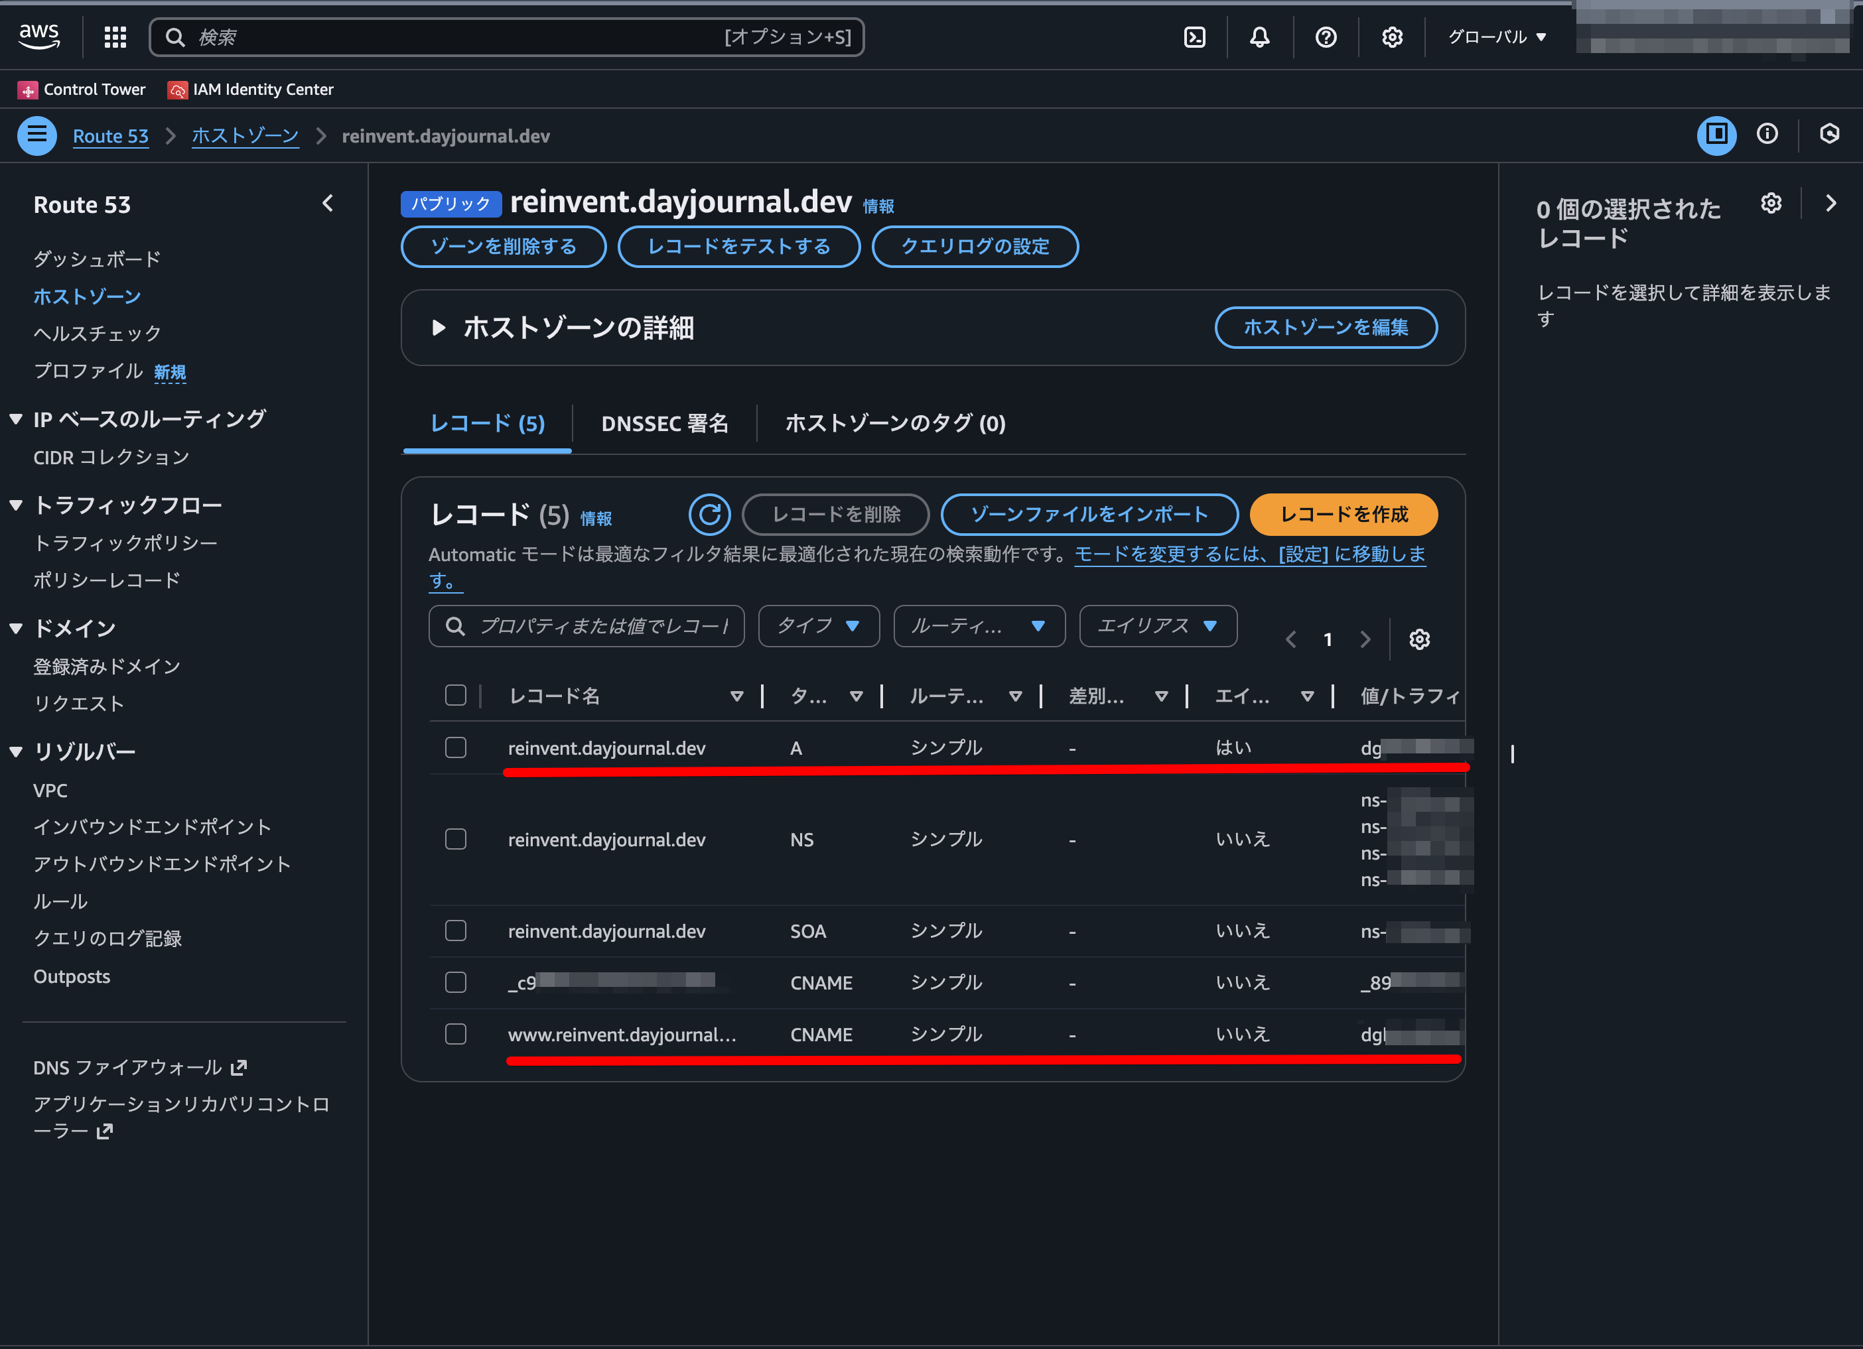Click the Route 53 breadcrumb link

(111, 137)
